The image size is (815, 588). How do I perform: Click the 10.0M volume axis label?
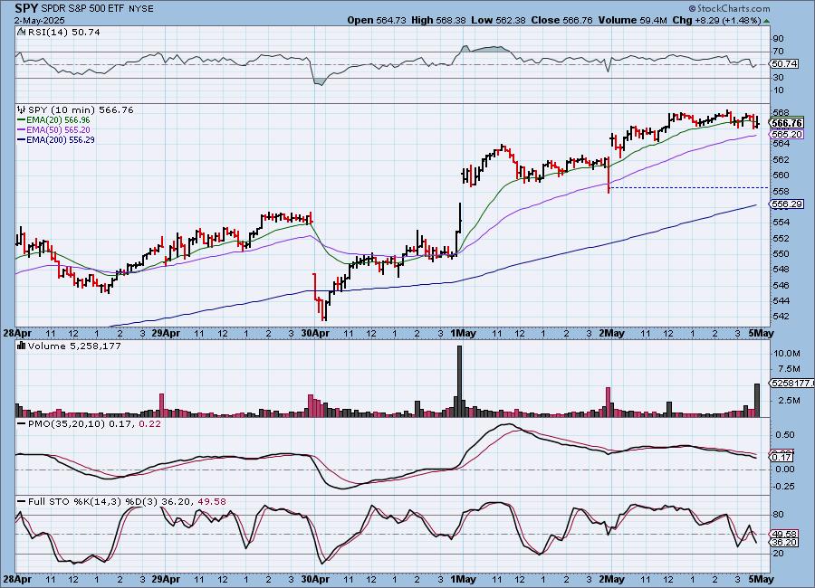point(787,353)
